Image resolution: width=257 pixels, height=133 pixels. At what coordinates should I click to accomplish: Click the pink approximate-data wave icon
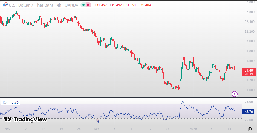88,5
